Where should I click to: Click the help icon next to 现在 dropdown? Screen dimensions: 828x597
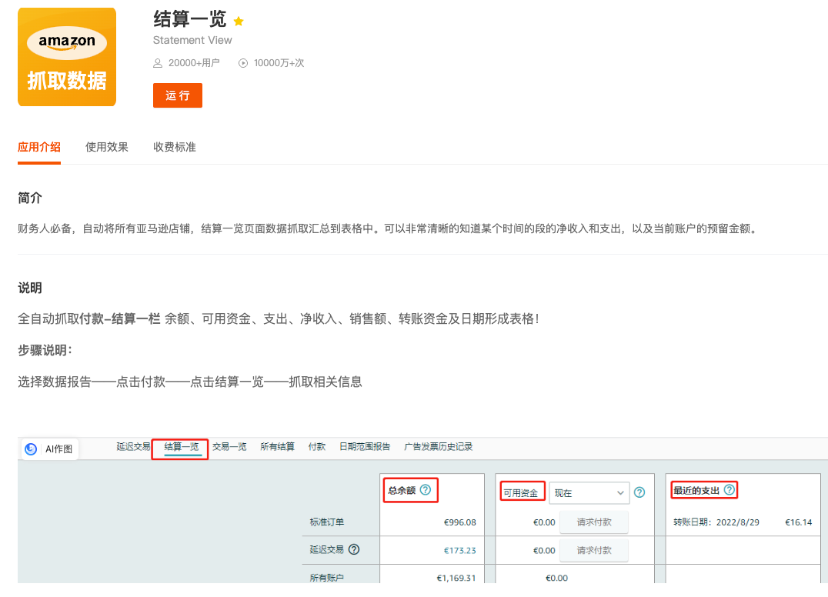639,492
